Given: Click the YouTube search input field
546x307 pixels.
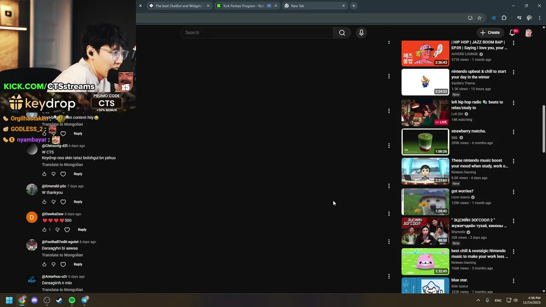Looking at the screenshot, I should [257, 33].
